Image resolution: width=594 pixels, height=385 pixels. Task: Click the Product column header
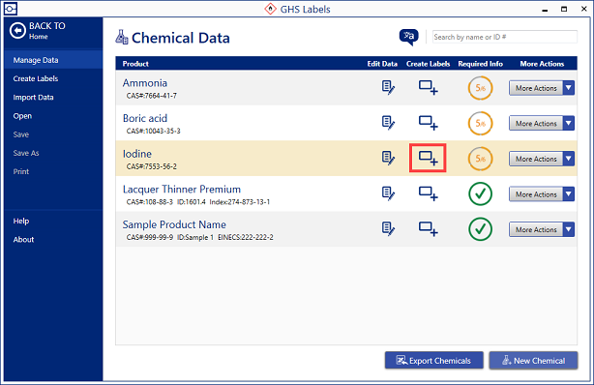(135, 64)
